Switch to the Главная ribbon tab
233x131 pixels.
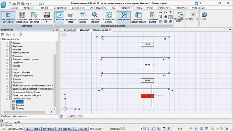pos(14,8)
